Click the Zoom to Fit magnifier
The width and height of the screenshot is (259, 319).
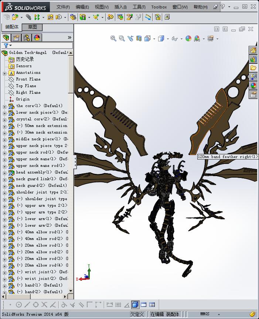click(x=113, y=38)
